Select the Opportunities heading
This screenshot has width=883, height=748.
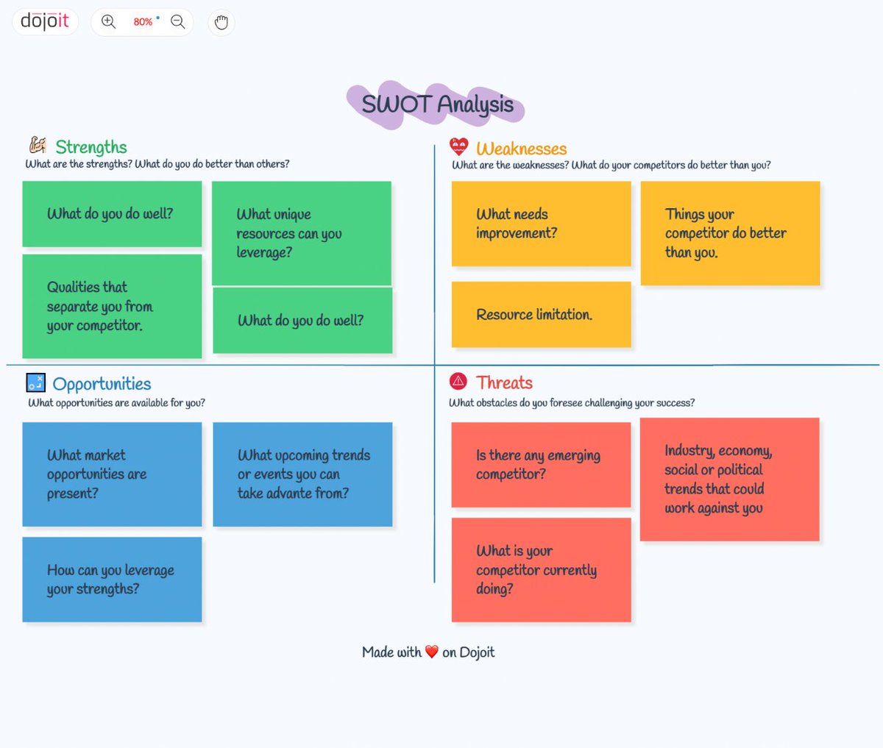(102, 384)
